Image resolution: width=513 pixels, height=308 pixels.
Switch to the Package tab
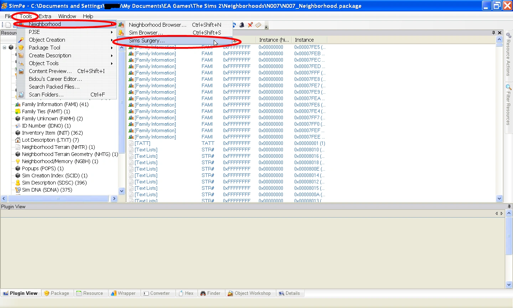click(57, 293)
